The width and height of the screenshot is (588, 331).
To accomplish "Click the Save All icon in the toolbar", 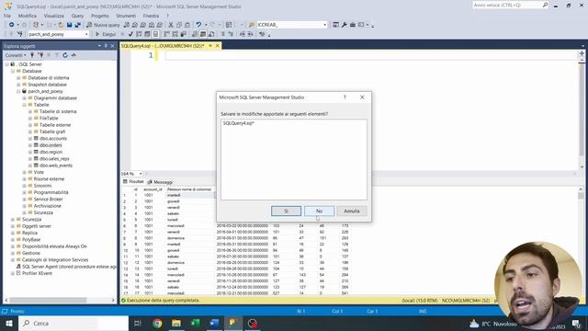I will (x=77, y=25).
